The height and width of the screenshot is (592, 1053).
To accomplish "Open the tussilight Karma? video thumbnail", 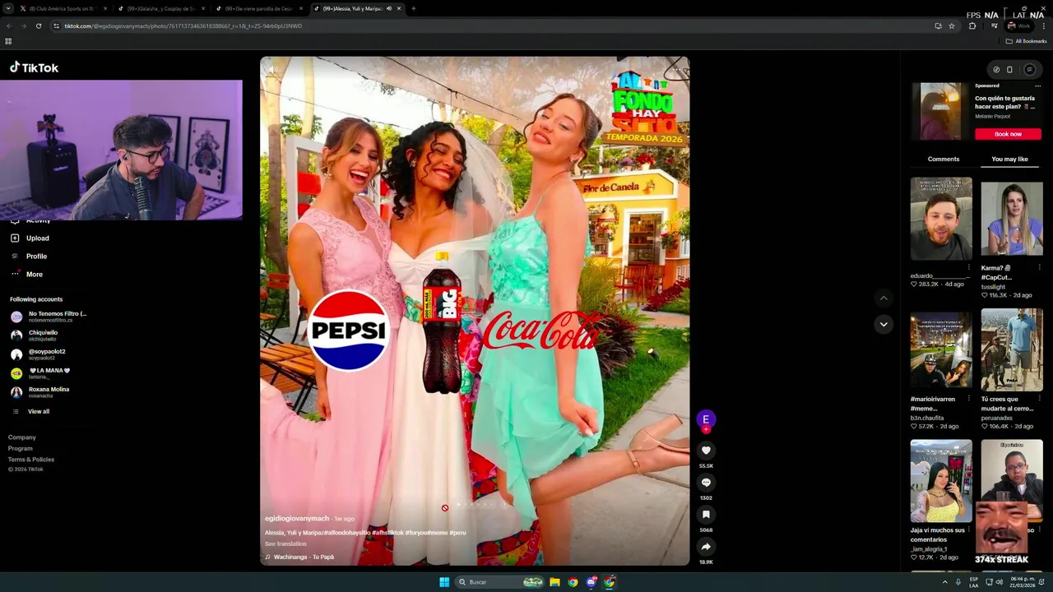I will (1012, 220).
